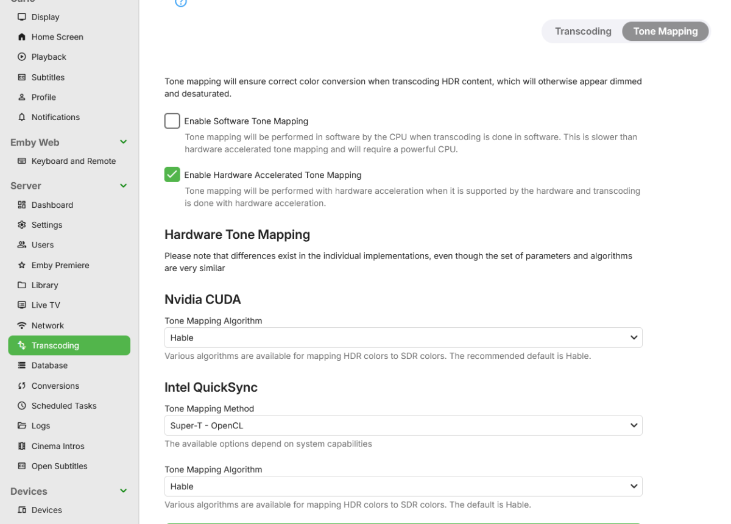Screen dimensions: 731x524
Task: Collapse the Server section chevron
Action: coord(123,186)
